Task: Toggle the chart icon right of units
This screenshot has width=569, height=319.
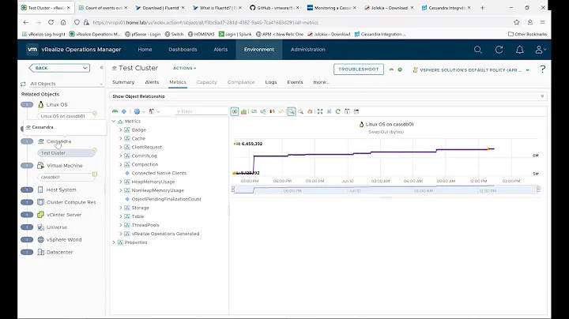Action: pyautogui.click(x=263, y=111)
